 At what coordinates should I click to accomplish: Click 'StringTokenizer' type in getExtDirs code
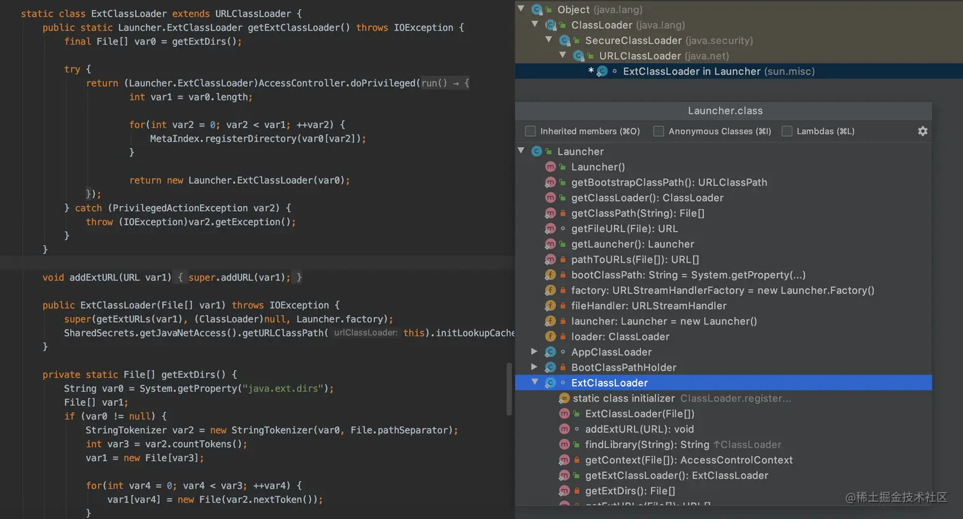(x=126, y=431)
